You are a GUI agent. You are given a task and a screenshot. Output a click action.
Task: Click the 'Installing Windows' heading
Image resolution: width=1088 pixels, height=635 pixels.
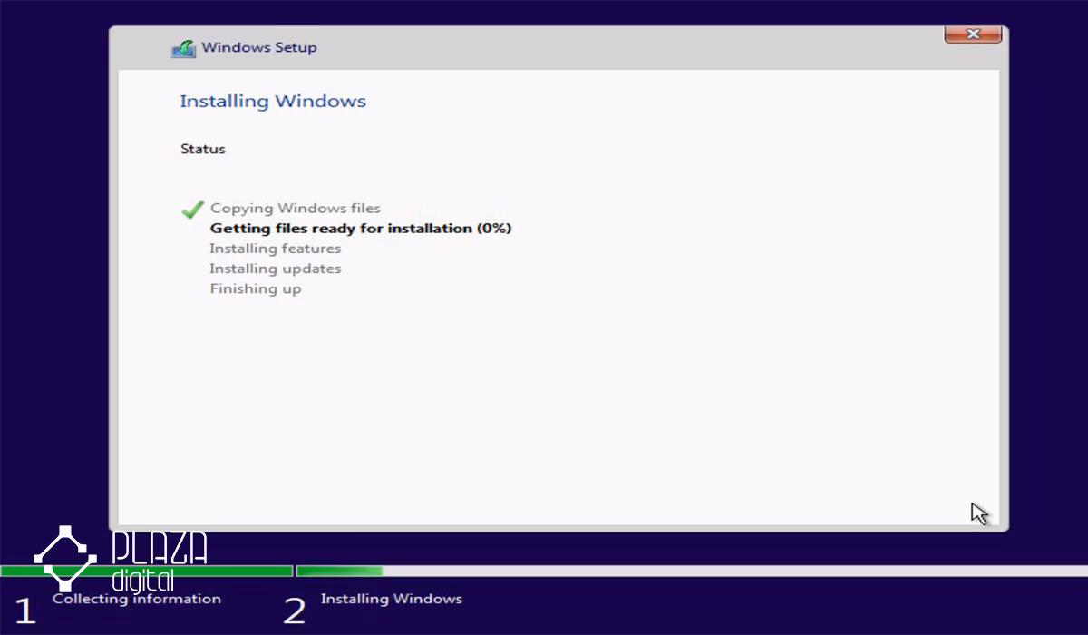(273, 101)
